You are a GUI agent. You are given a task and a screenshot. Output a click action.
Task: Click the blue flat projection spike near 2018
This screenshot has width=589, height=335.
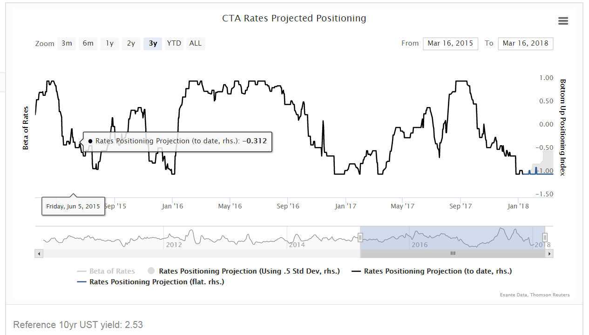click(536, 170)
